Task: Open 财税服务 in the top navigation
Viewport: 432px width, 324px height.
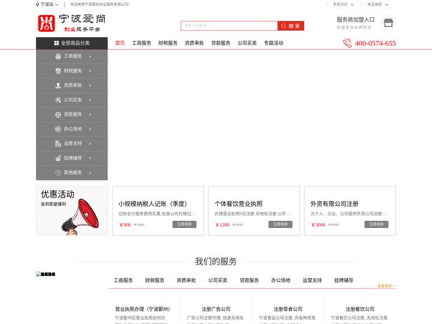Action: click(168, 43)
